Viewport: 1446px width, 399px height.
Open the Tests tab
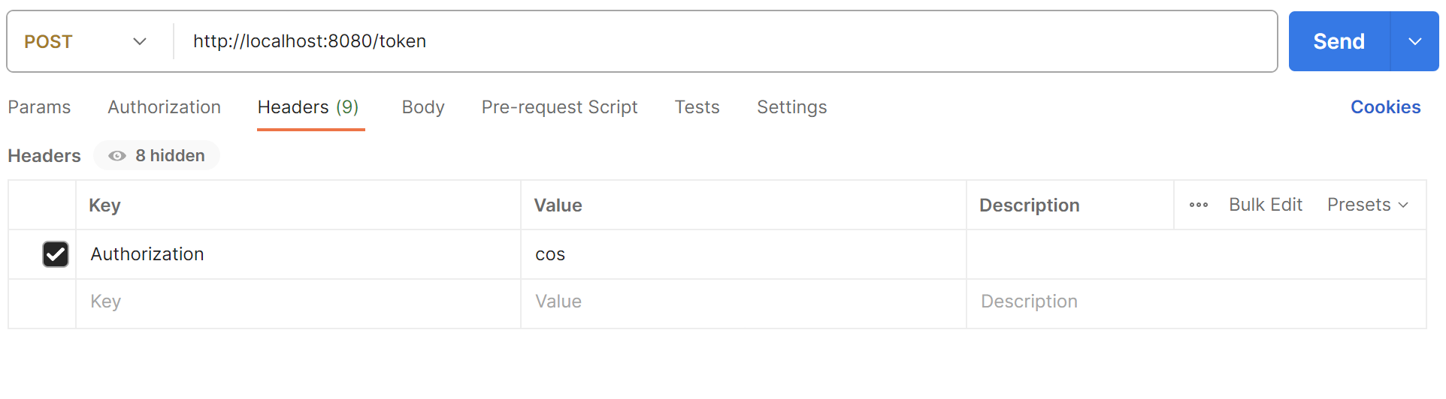tap(697, 107)
